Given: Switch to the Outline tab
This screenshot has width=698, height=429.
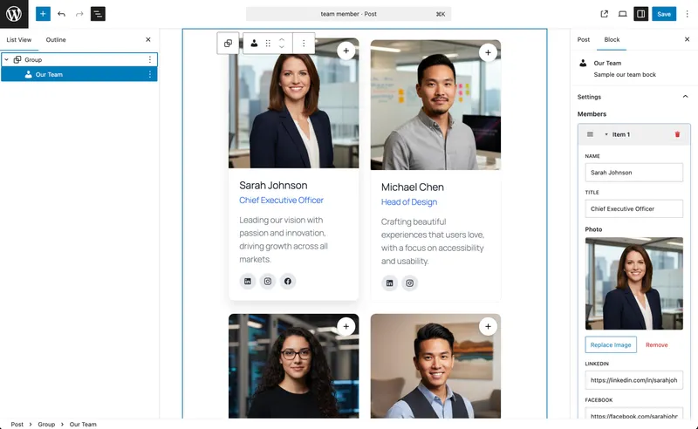Looking at the screenshot, I should pos(56,39).
